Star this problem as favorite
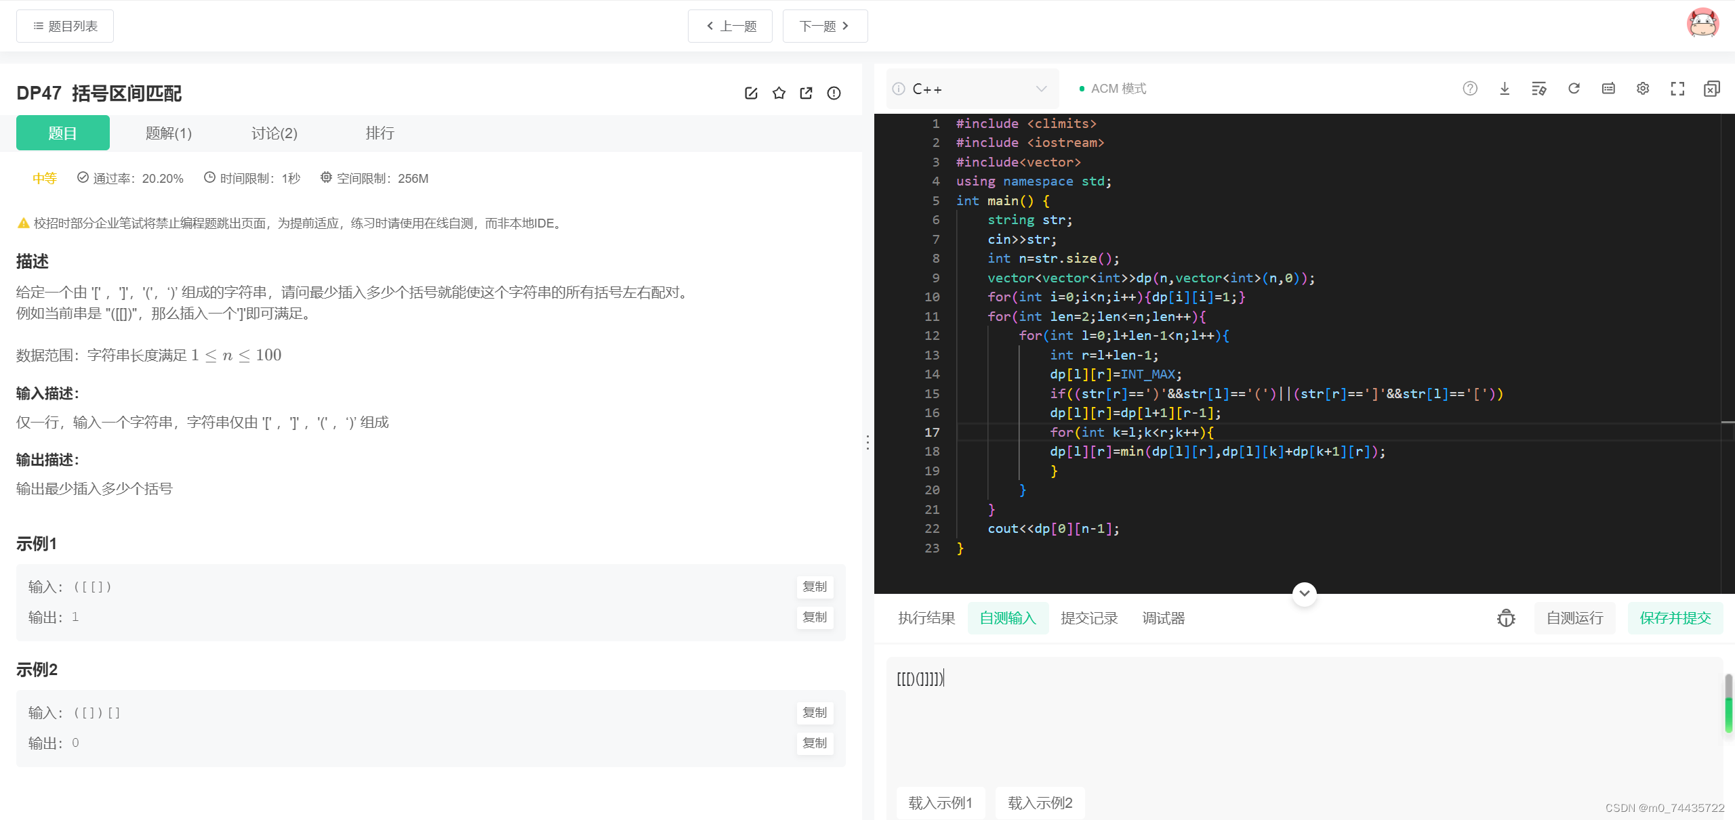Viewport: 1735px width, 820px height. (x=779, y=93)
